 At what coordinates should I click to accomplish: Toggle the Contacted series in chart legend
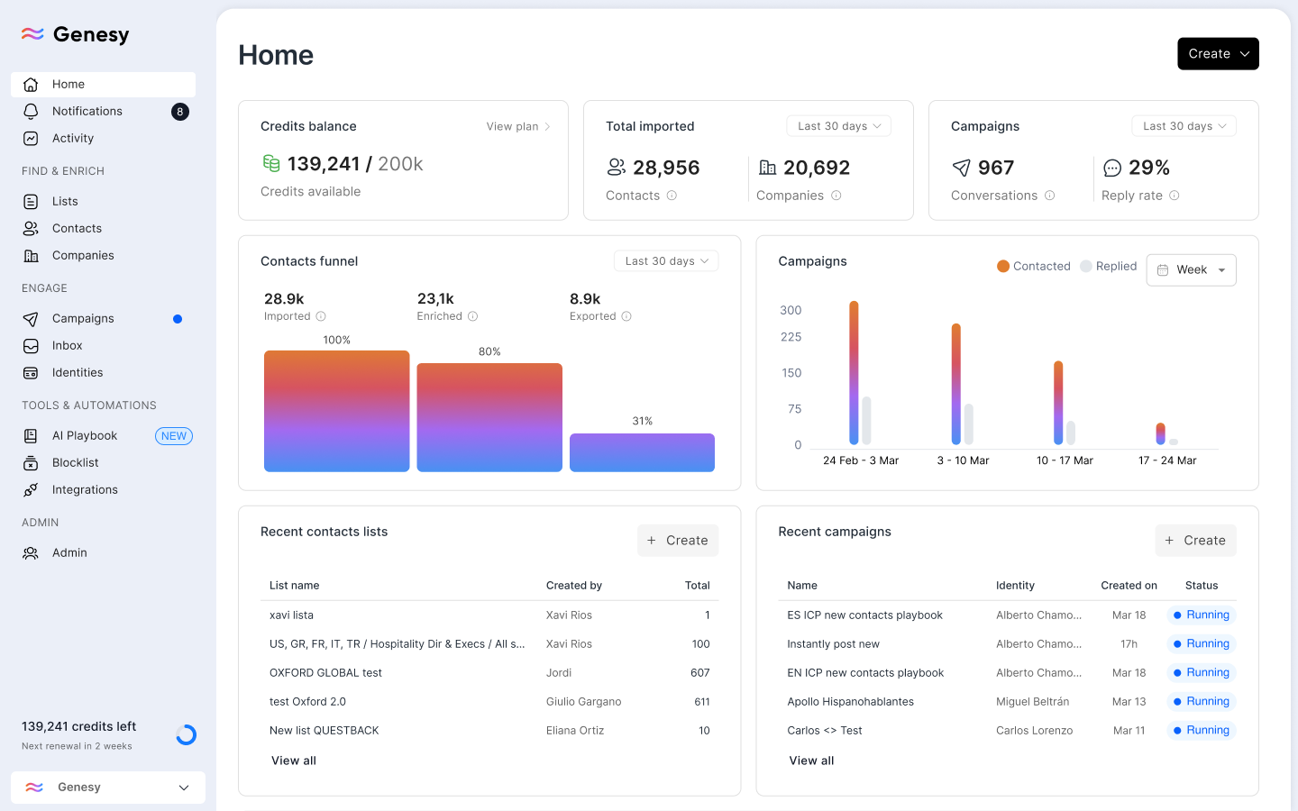pos(1033,266)
